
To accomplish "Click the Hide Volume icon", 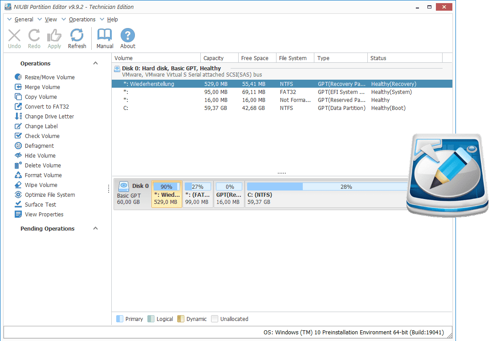I will [x=18, y=155].
